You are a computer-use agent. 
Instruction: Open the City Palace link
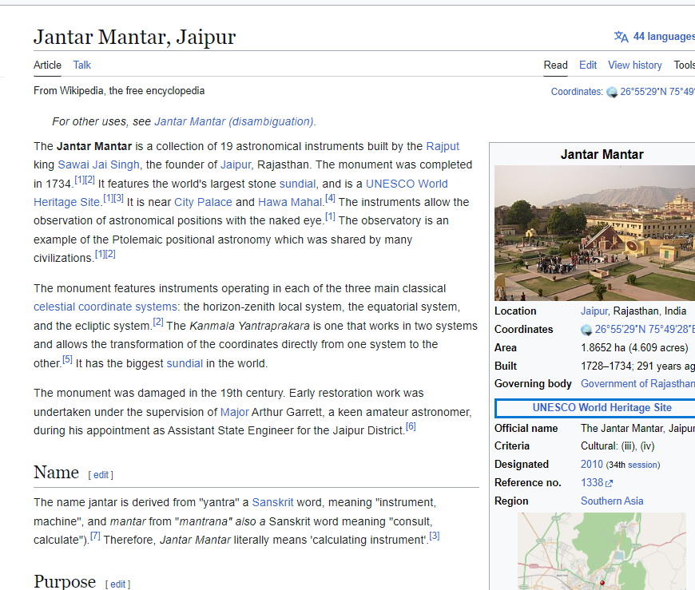click(203, 203)
